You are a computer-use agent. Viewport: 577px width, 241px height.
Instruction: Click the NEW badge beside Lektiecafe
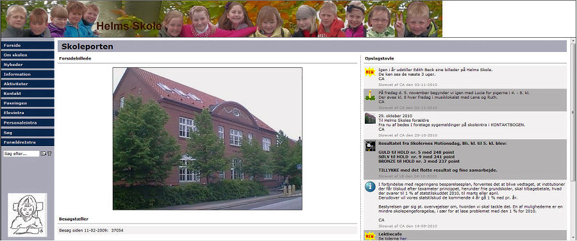point(370,236)
